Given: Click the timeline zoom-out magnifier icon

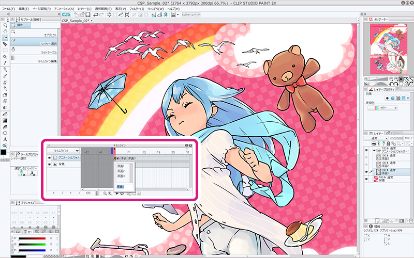Looking at the screenshot, I should point(105,192).
